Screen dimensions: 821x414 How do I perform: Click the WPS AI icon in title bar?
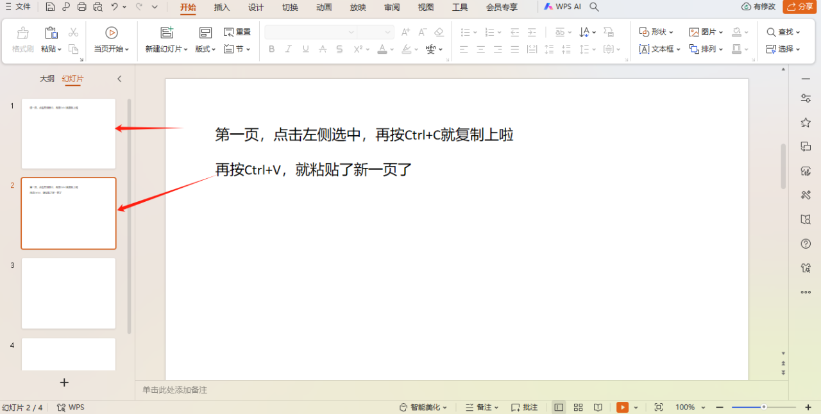point(549,6)
